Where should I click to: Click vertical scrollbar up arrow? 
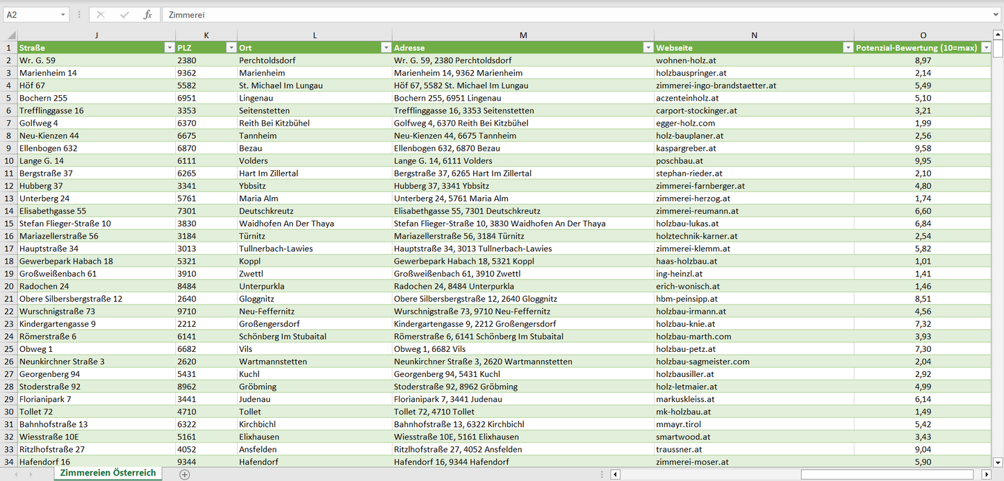(998, 35)
